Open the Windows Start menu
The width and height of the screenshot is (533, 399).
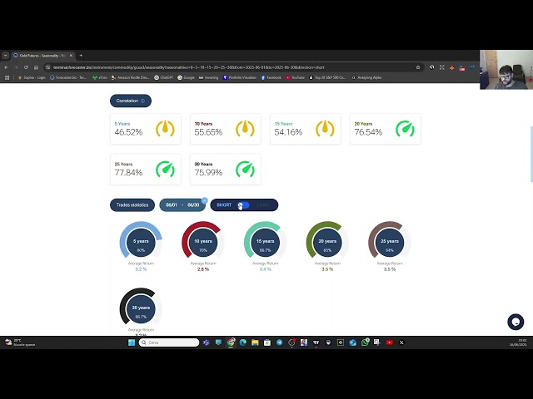pos(132,342)
